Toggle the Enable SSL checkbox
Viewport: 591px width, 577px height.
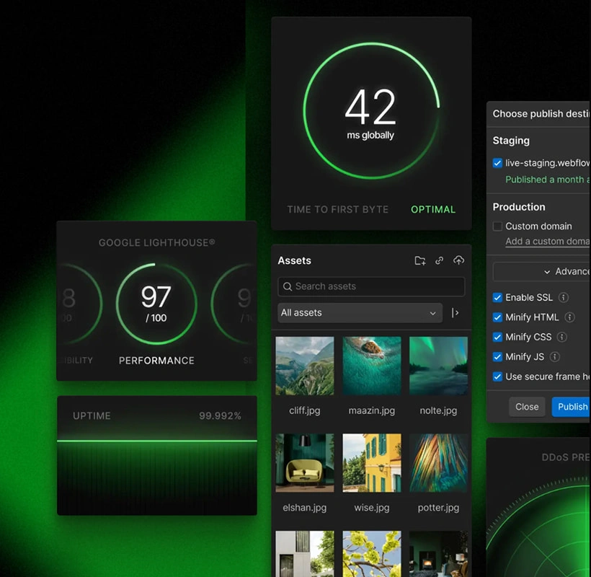497,298
